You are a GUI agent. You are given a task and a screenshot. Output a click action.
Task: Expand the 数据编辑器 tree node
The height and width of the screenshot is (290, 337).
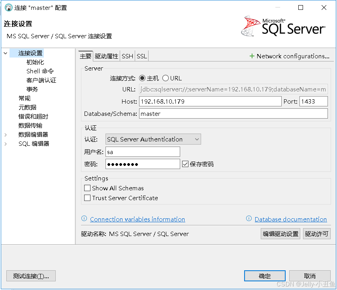[x=6, y=135]
